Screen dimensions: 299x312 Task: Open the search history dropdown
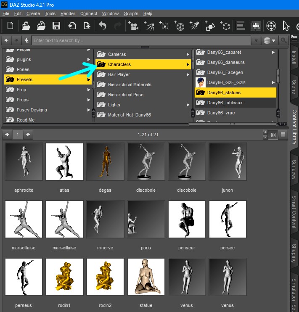256,41
